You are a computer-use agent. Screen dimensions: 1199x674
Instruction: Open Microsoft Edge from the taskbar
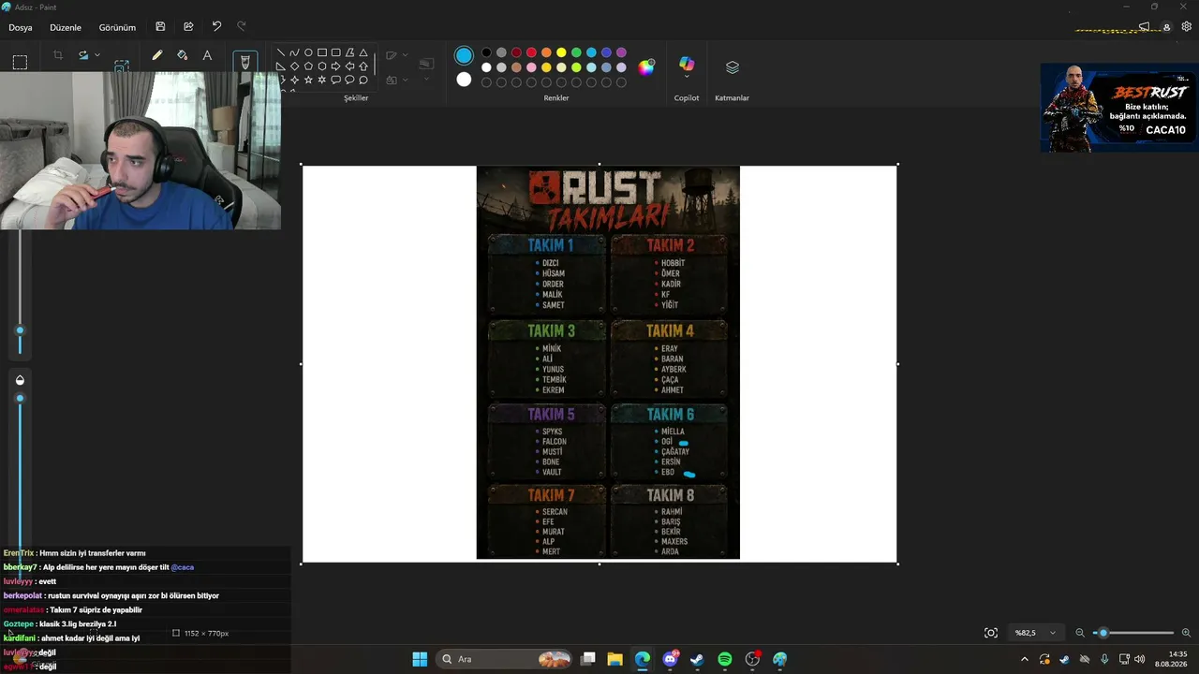643,659
